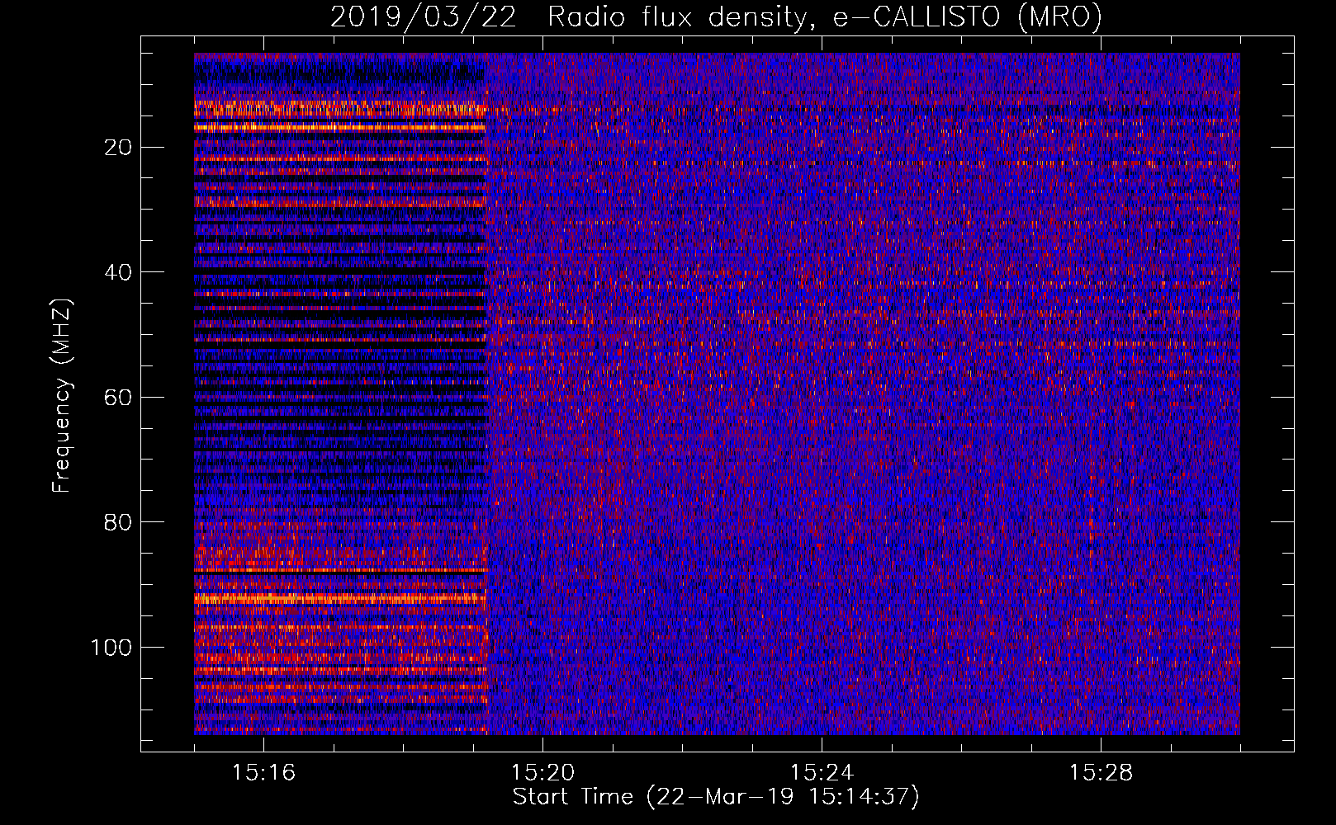Image resolution: width=1336 pixels, height=825 pixels.
Task: Click the 15:16 time tick label
Action: [x=263, y=773]
